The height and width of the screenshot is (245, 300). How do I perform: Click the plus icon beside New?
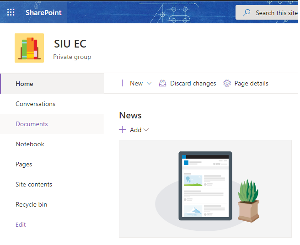tap(122, 83)
